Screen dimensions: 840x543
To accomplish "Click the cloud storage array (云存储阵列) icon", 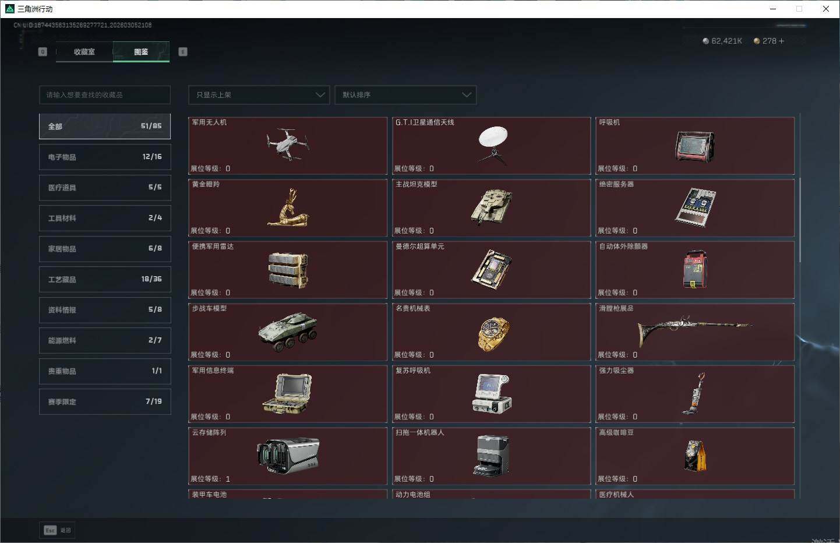I will tap(288, 455).
